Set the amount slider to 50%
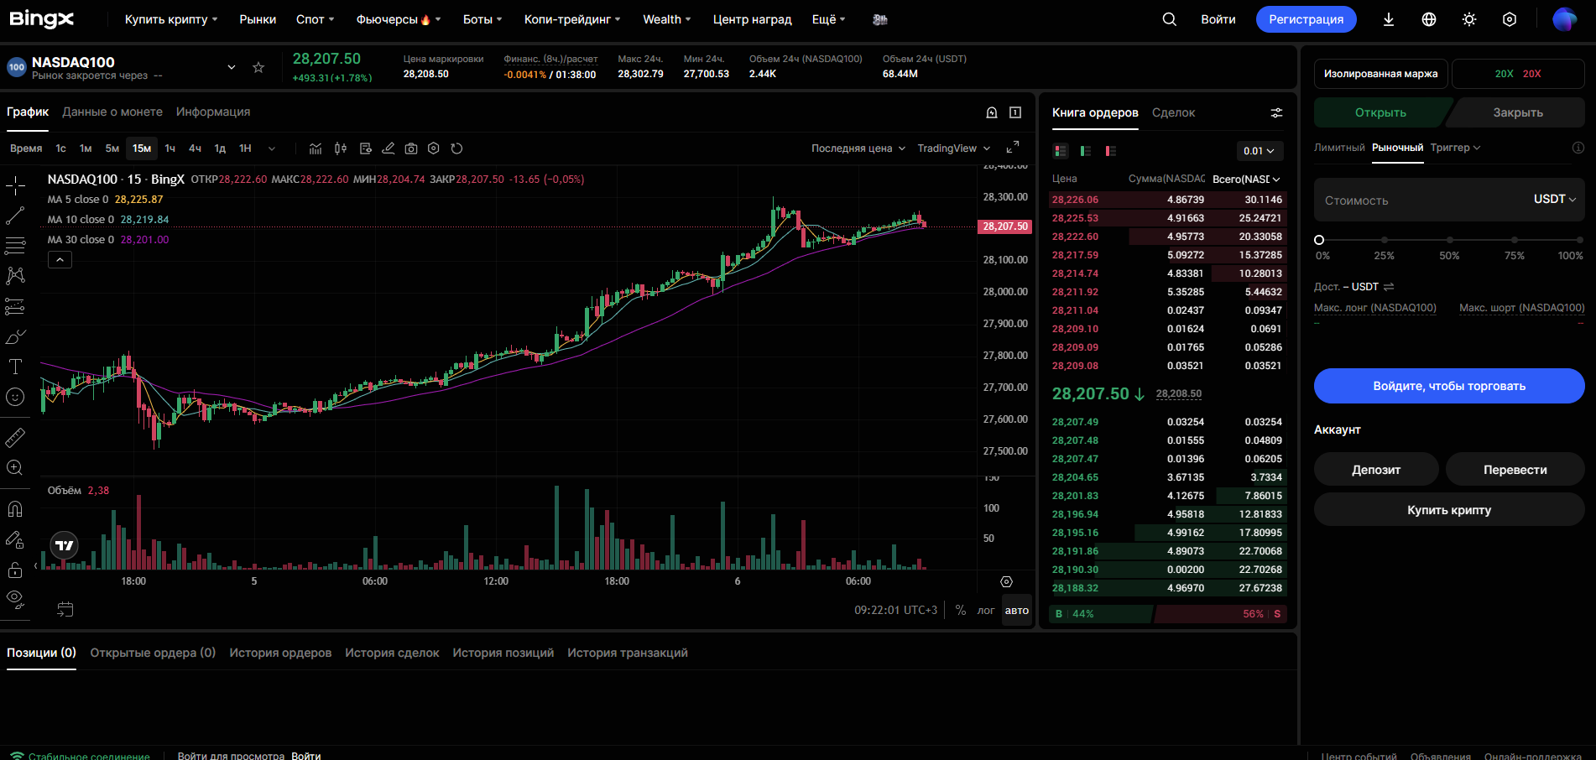Viewport: 1596px width, 760px height. [1449, 240]
